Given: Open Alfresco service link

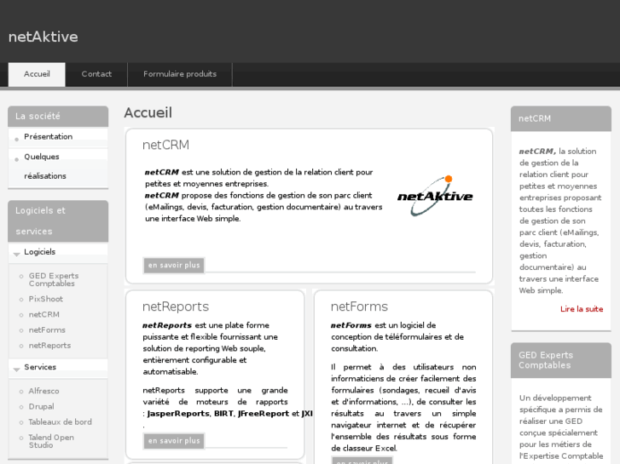Looking at the screenshot, I should pos(43,391).
